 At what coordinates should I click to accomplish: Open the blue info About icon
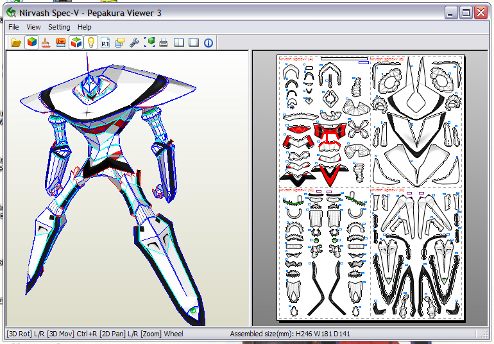click(x=209, y=42)
